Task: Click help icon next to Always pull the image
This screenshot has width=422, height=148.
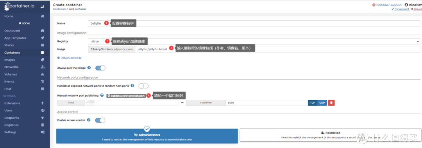Action: coord(89,68)
